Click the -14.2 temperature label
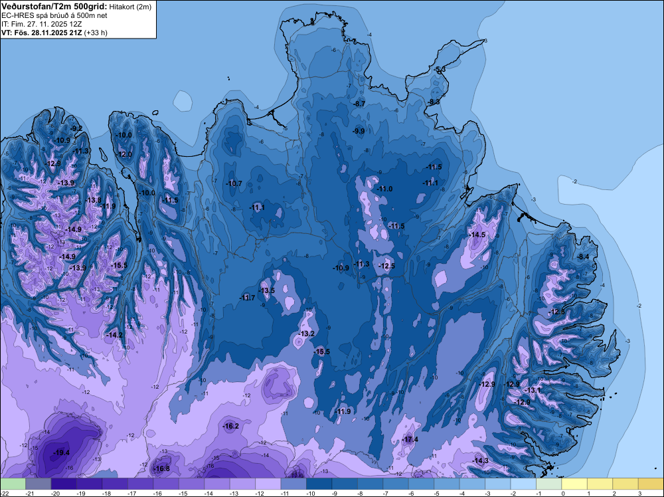The image size is (664, 497). click(x=114, y=335)
